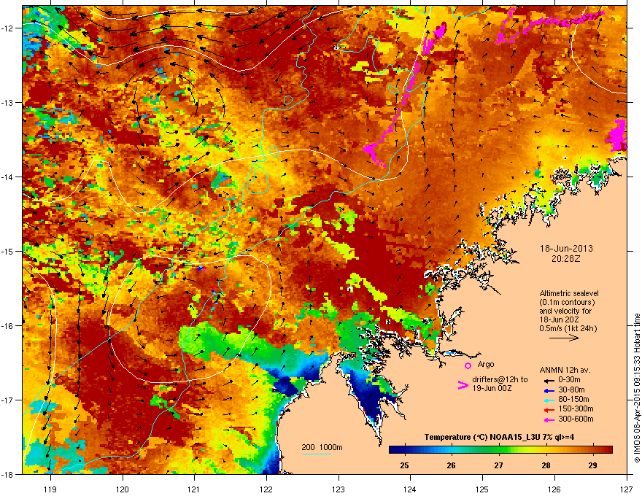The image size is (642, 496).
Task: Click the longitude axis label 124
Action: [x=410, y=489]
